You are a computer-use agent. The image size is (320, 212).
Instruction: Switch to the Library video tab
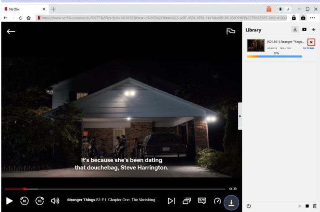[x=304, y=30]
